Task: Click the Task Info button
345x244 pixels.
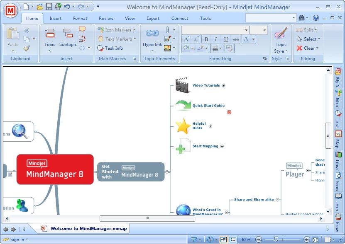Action: (110, 48)
